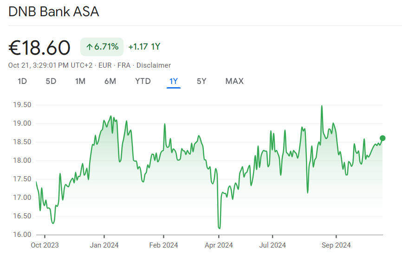Open the 1M chart range
The image size is (402, 261).
click(x=80, y=81)
